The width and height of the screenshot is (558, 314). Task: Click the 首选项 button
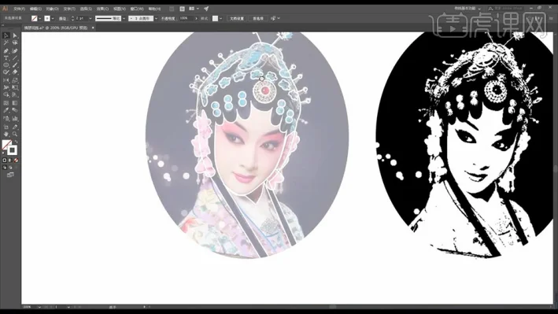tap(258, 19)
